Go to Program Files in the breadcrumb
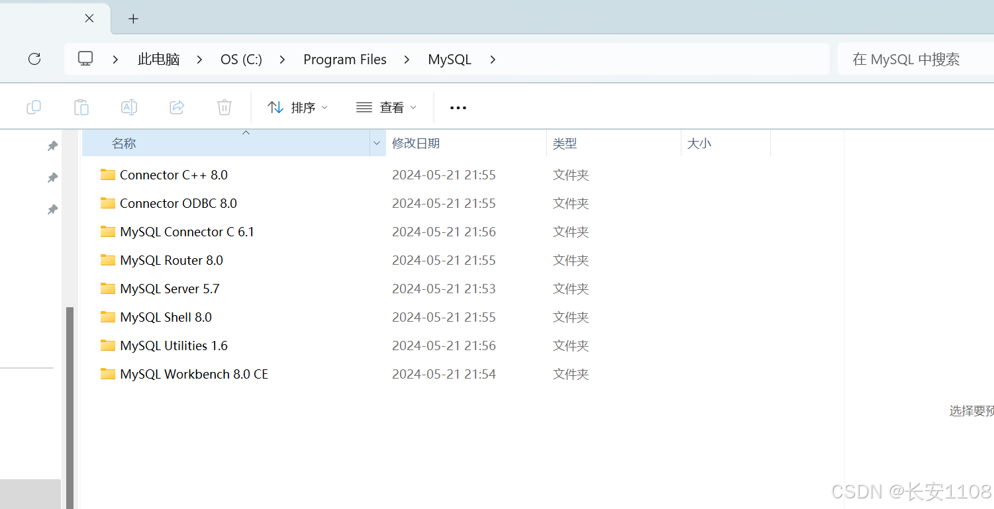Screen dimensions: 994x509 click(345, 60)
